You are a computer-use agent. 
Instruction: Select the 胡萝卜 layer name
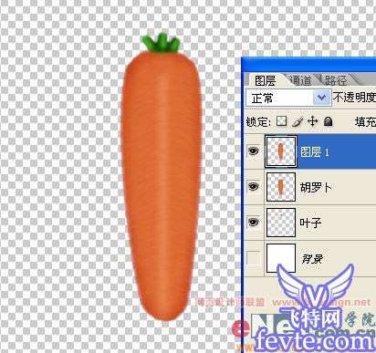coord(316,187)
